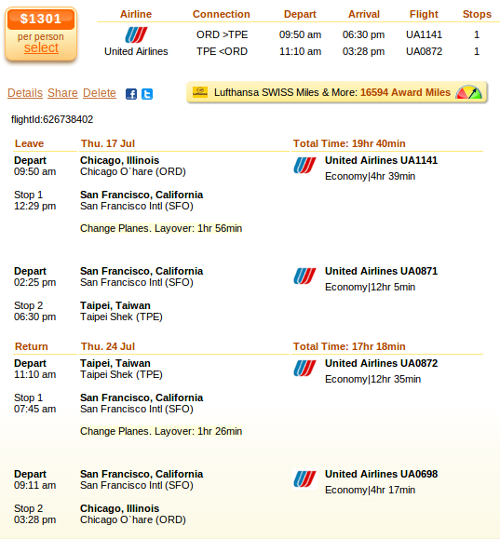Sort by Airline column header
The image size is (500, 539).
click(136, 14)
